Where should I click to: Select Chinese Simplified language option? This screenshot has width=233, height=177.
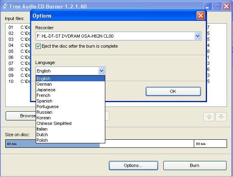[x=70, y=123]
